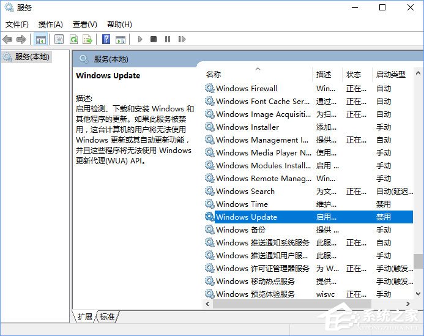Select the highlighted Windows Update service name
Image resolution: width=424 pixels, height=336 pixels.
(x=247, y=217)
